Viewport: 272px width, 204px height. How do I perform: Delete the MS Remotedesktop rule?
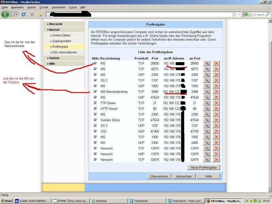216,92
